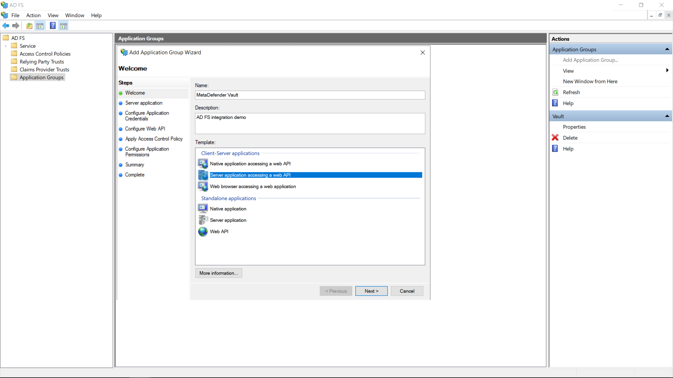Click Next button in the wizard
Image resolution: width=673 pixels, height=378 pixels.
point(371,291)
